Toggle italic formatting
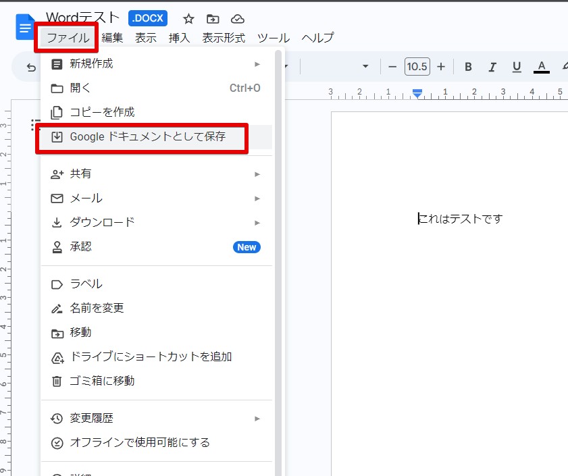The image size is (568, 476). pos(492,67)
